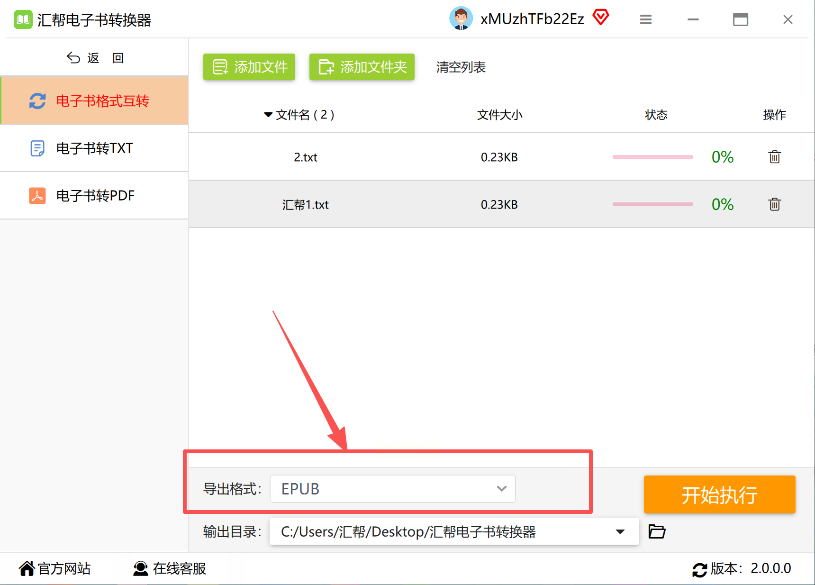Screen dimensions: 815x585
Task: Click the 输出目录 label
Action: click(232, 531)
